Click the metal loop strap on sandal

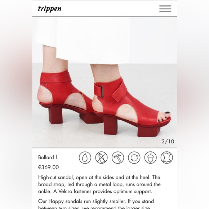tap(101, 92)
